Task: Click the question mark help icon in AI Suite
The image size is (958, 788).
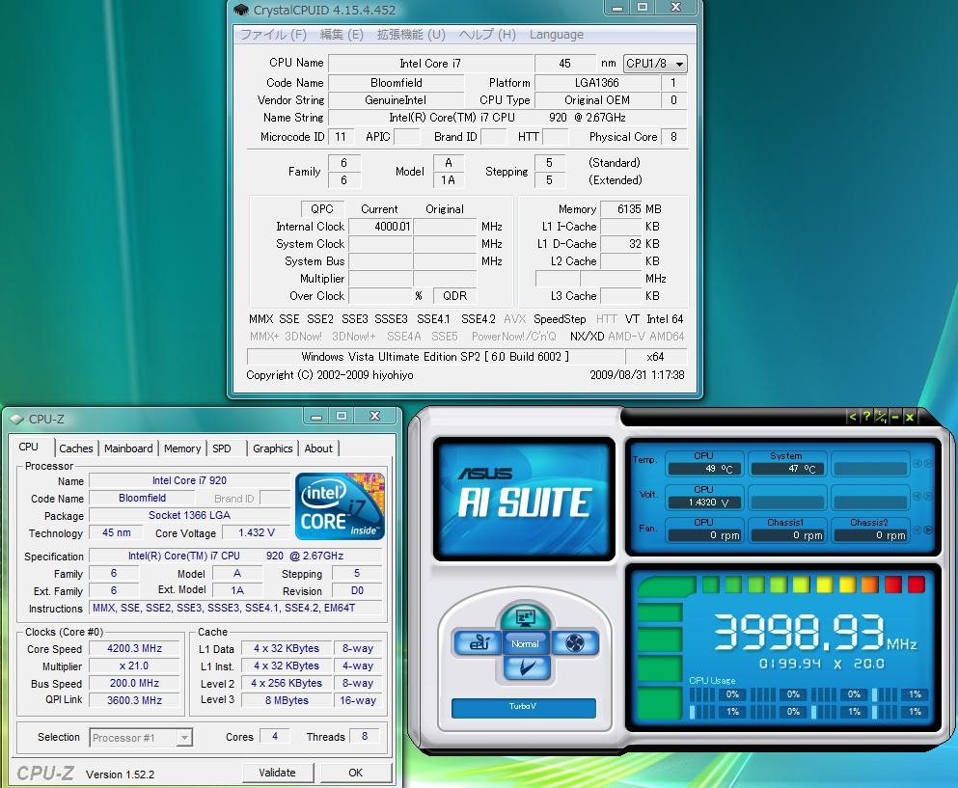Action: coord(866,417)
